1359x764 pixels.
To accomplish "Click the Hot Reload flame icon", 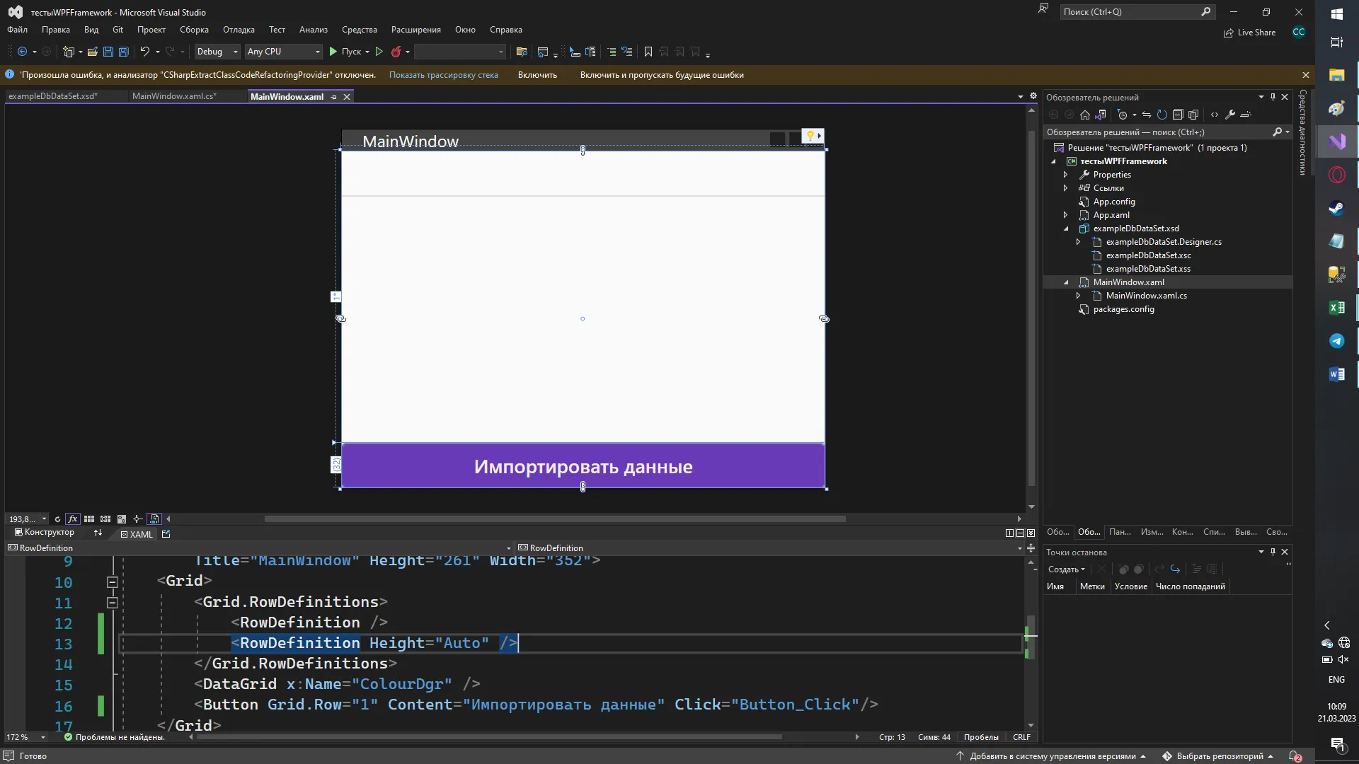I will tap(396, 52).
